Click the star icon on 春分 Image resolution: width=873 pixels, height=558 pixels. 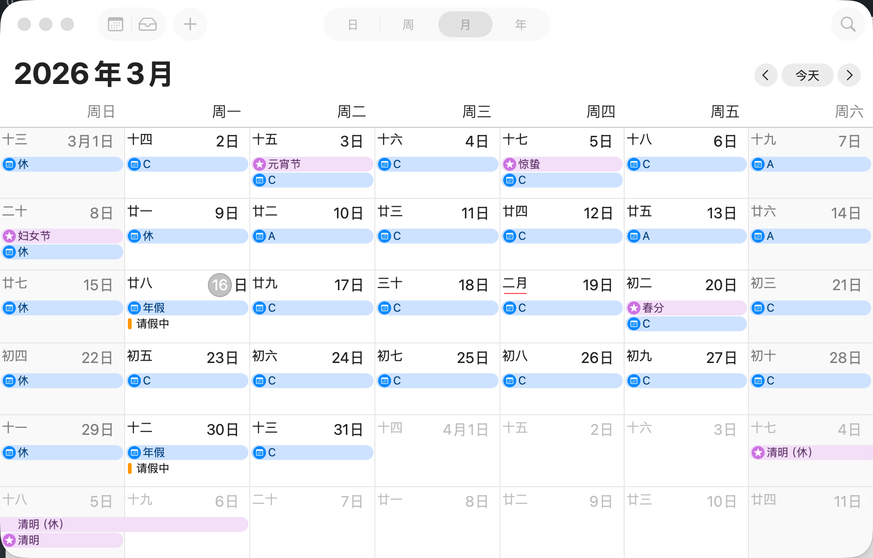pyautogui.click(x=634, y=308)
